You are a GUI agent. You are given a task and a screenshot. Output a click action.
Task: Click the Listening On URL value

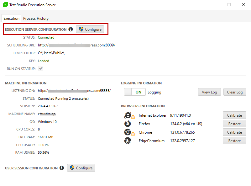click(x=74, y=91)
